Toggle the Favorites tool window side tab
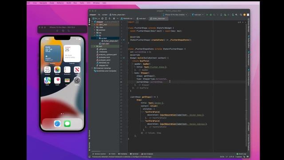Image resolution: width=284 pixels, height=160 pixels. (90, 146)
